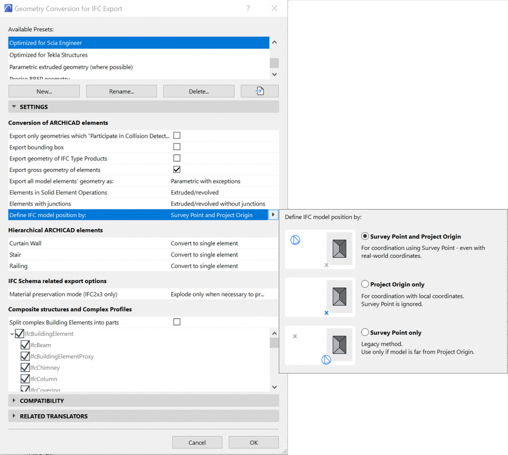Screen dimensions: 508x455
Task: Change the Curtain Wall conversion value
Action: point(204,244)
